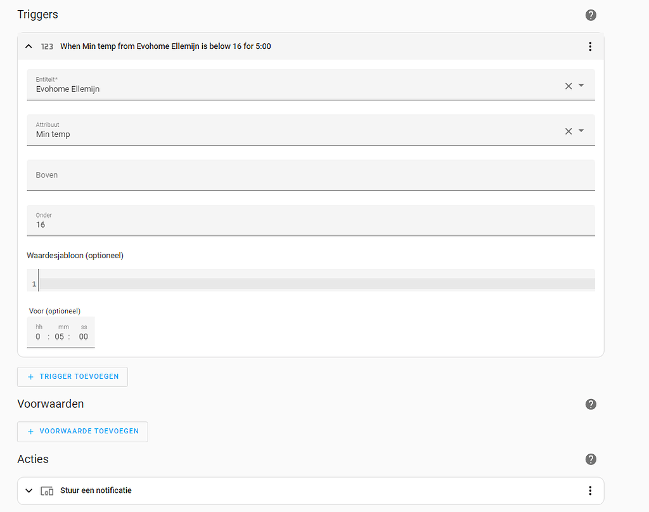649x512 pixels.
Task: Click the device notification action icon
Action: tap(47, 490)
